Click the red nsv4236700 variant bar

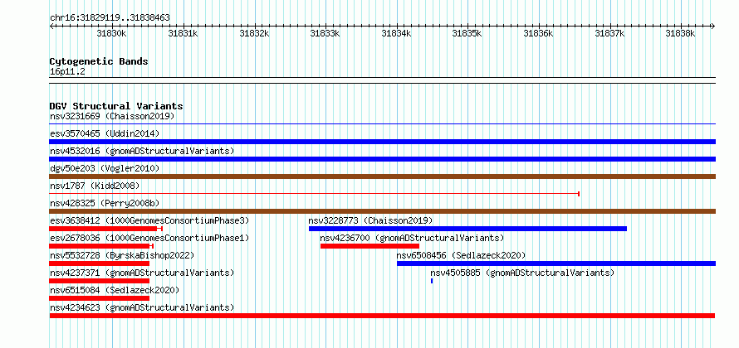pos(369,246)
